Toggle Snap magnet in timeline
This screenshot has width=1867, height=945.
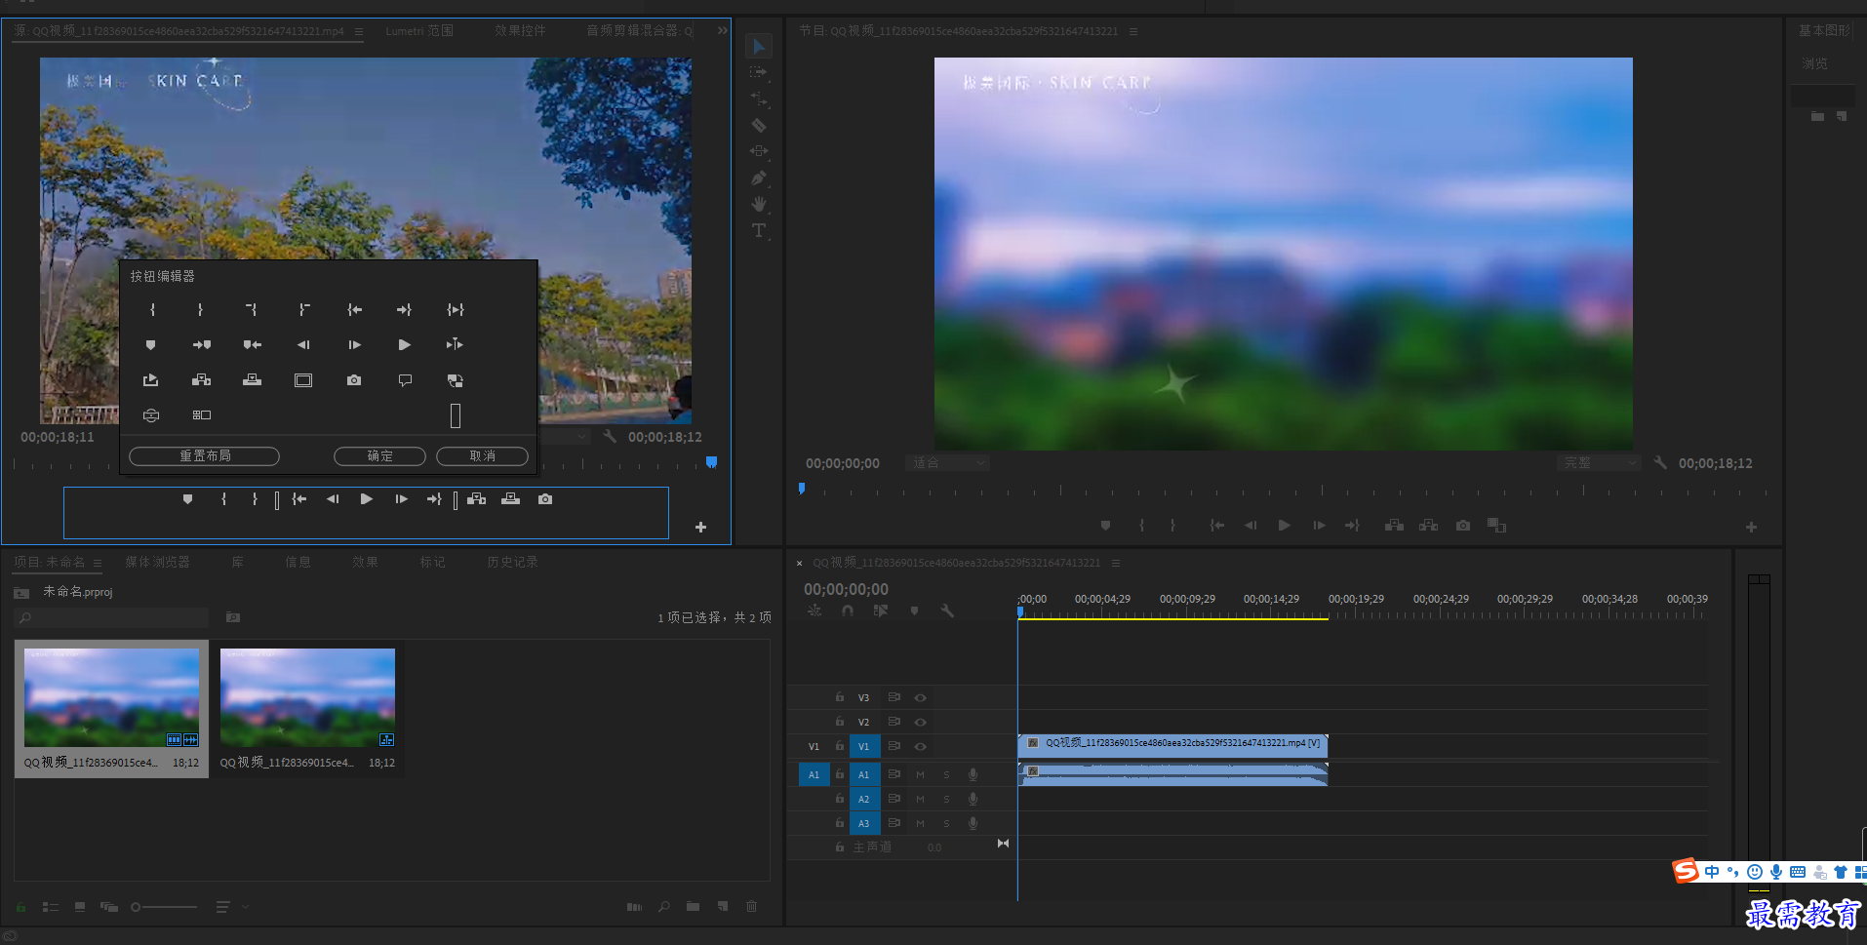click(848, 610)
